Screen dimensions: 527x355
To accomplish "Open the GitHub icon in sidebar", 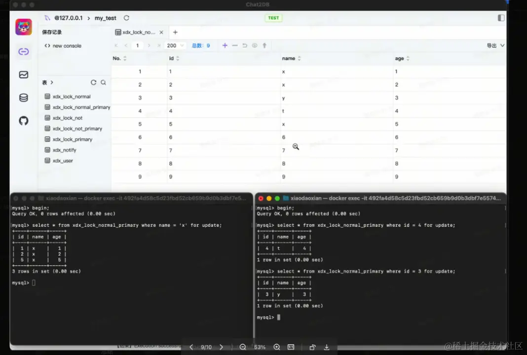I will 24,121.
